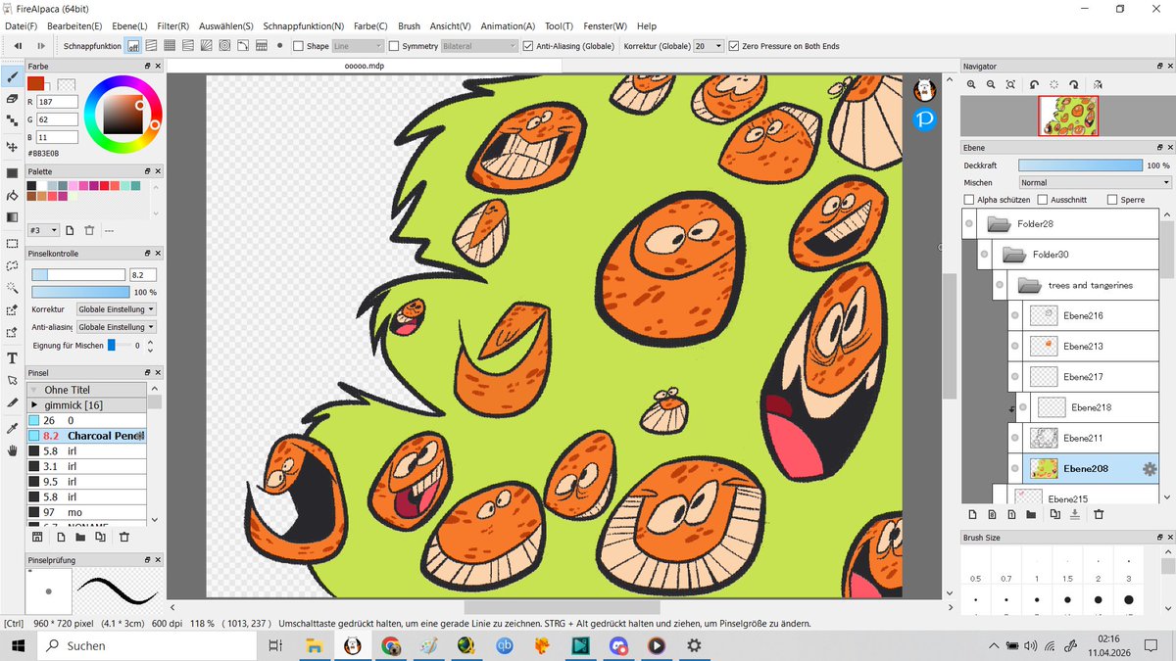Select the Eyedropper tool
This screenshot has height=661, width=1176.
click(12, 428)
